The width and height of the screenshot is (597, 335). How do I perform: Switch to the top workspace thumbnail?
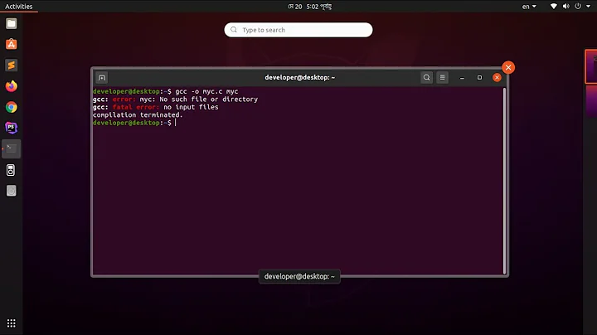point(591,66)
